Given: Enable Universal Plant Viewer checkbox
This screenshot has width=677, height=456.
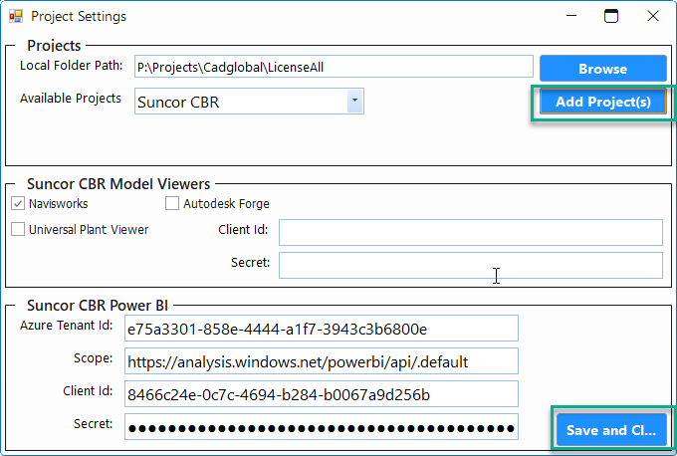Looking at the screenshot, I should point(19,229).
